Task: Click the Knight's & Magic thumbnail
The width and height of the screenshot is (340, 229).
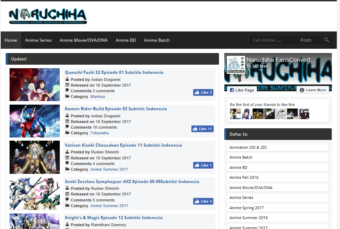Action: [x=35, y=221]
